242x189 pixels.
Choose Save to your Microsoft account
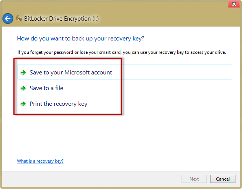[x=70, y=73]
